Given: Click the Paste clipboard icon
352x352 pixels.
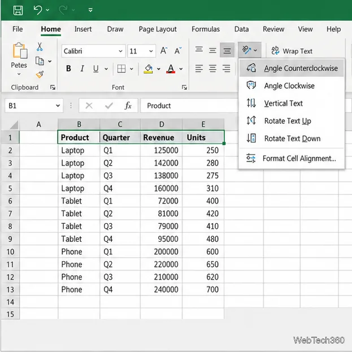Looking at the screenshot, I should (20, 50).
